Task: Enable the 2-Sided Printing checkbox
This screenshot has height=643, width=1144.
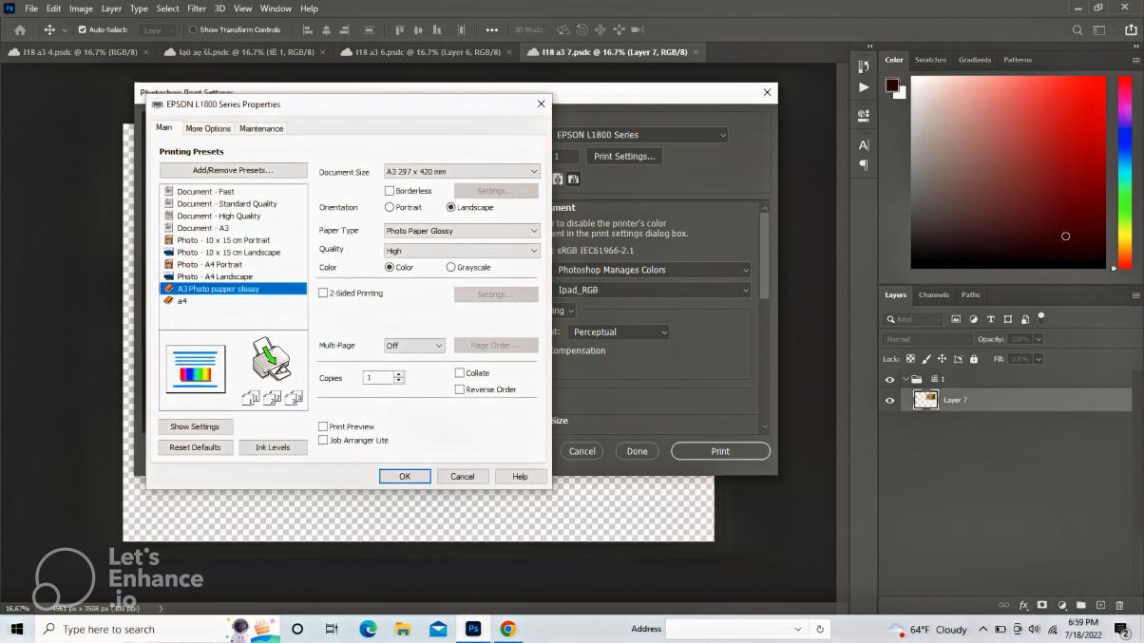Action: [x=323, y=293]
